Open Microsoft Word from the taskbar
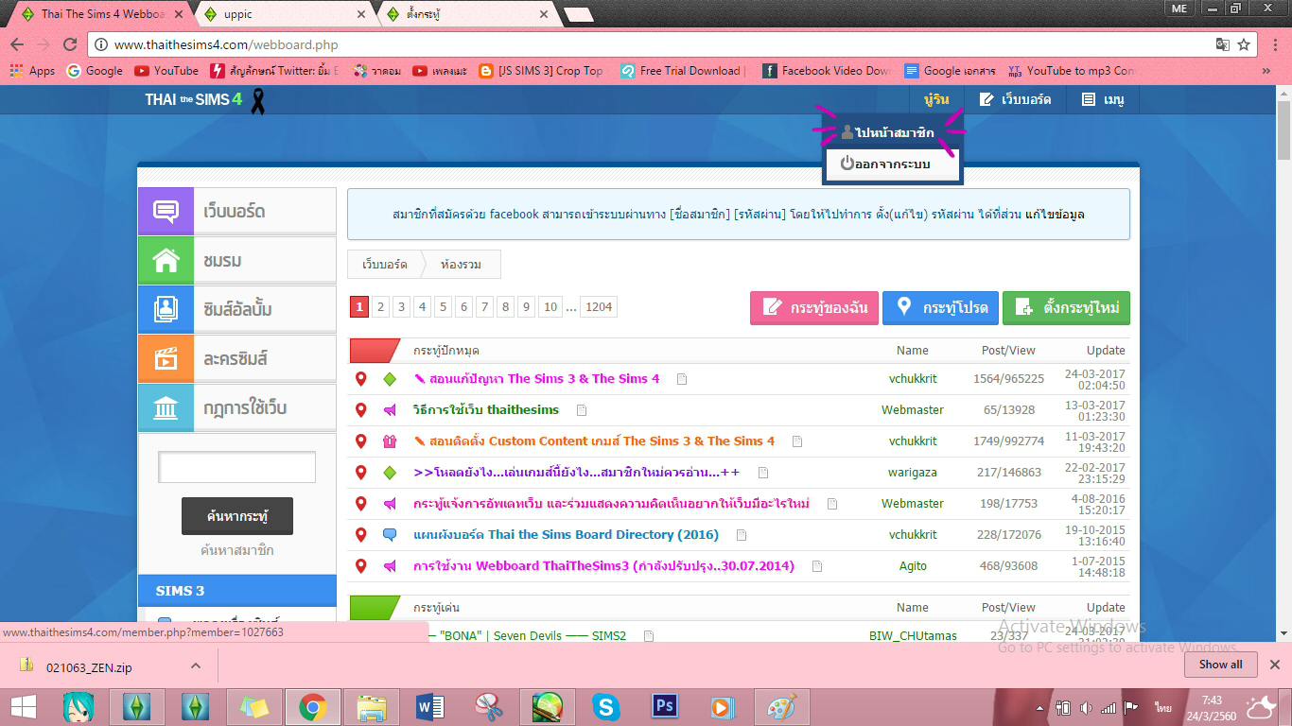 click(x=429, y=706)
